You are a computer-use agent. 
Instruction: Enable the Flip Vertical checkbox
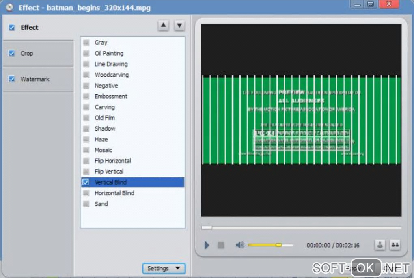click(x=86, y=172)
